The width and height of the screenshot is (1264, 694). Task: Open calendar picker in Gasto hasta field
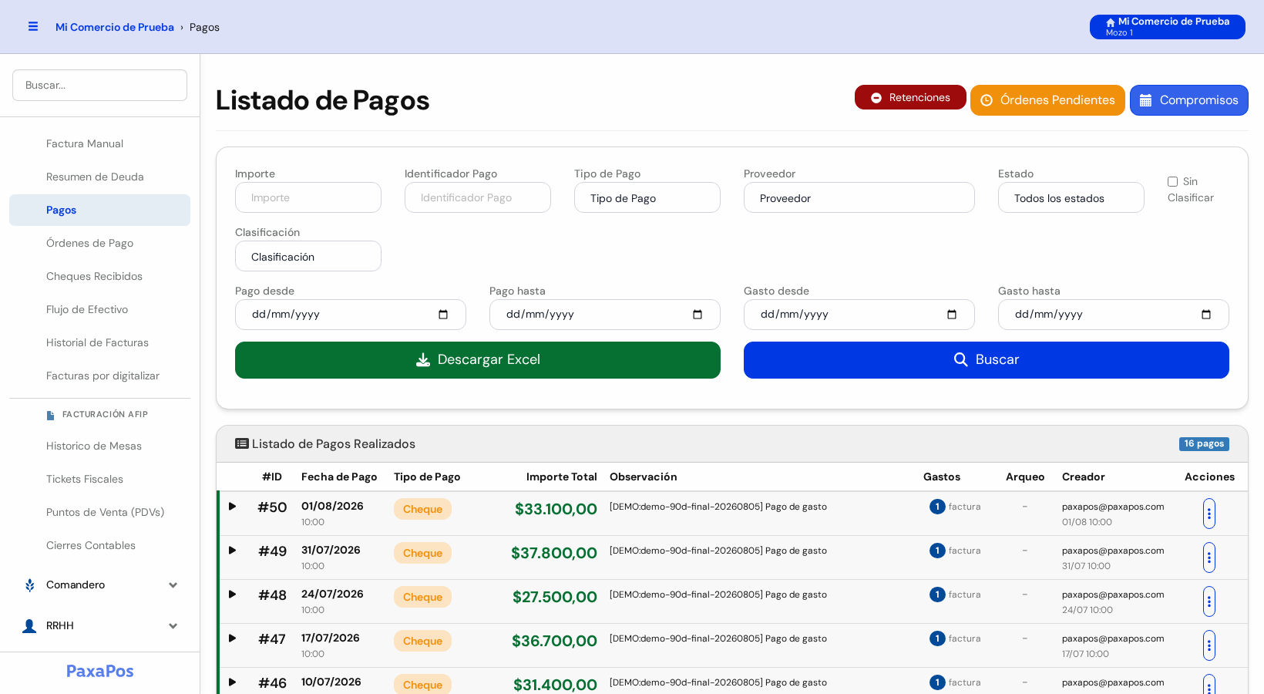[x=1206, y=315]
